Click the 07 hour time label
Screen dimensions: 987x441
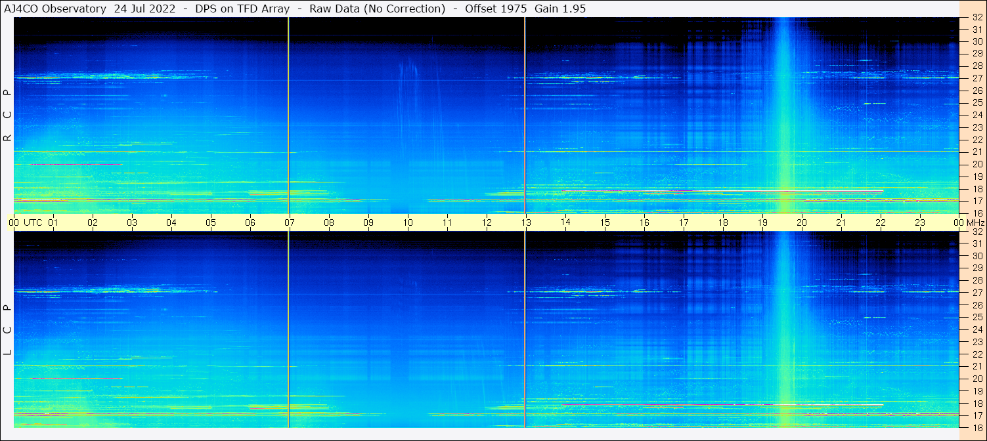click(290, 222)
